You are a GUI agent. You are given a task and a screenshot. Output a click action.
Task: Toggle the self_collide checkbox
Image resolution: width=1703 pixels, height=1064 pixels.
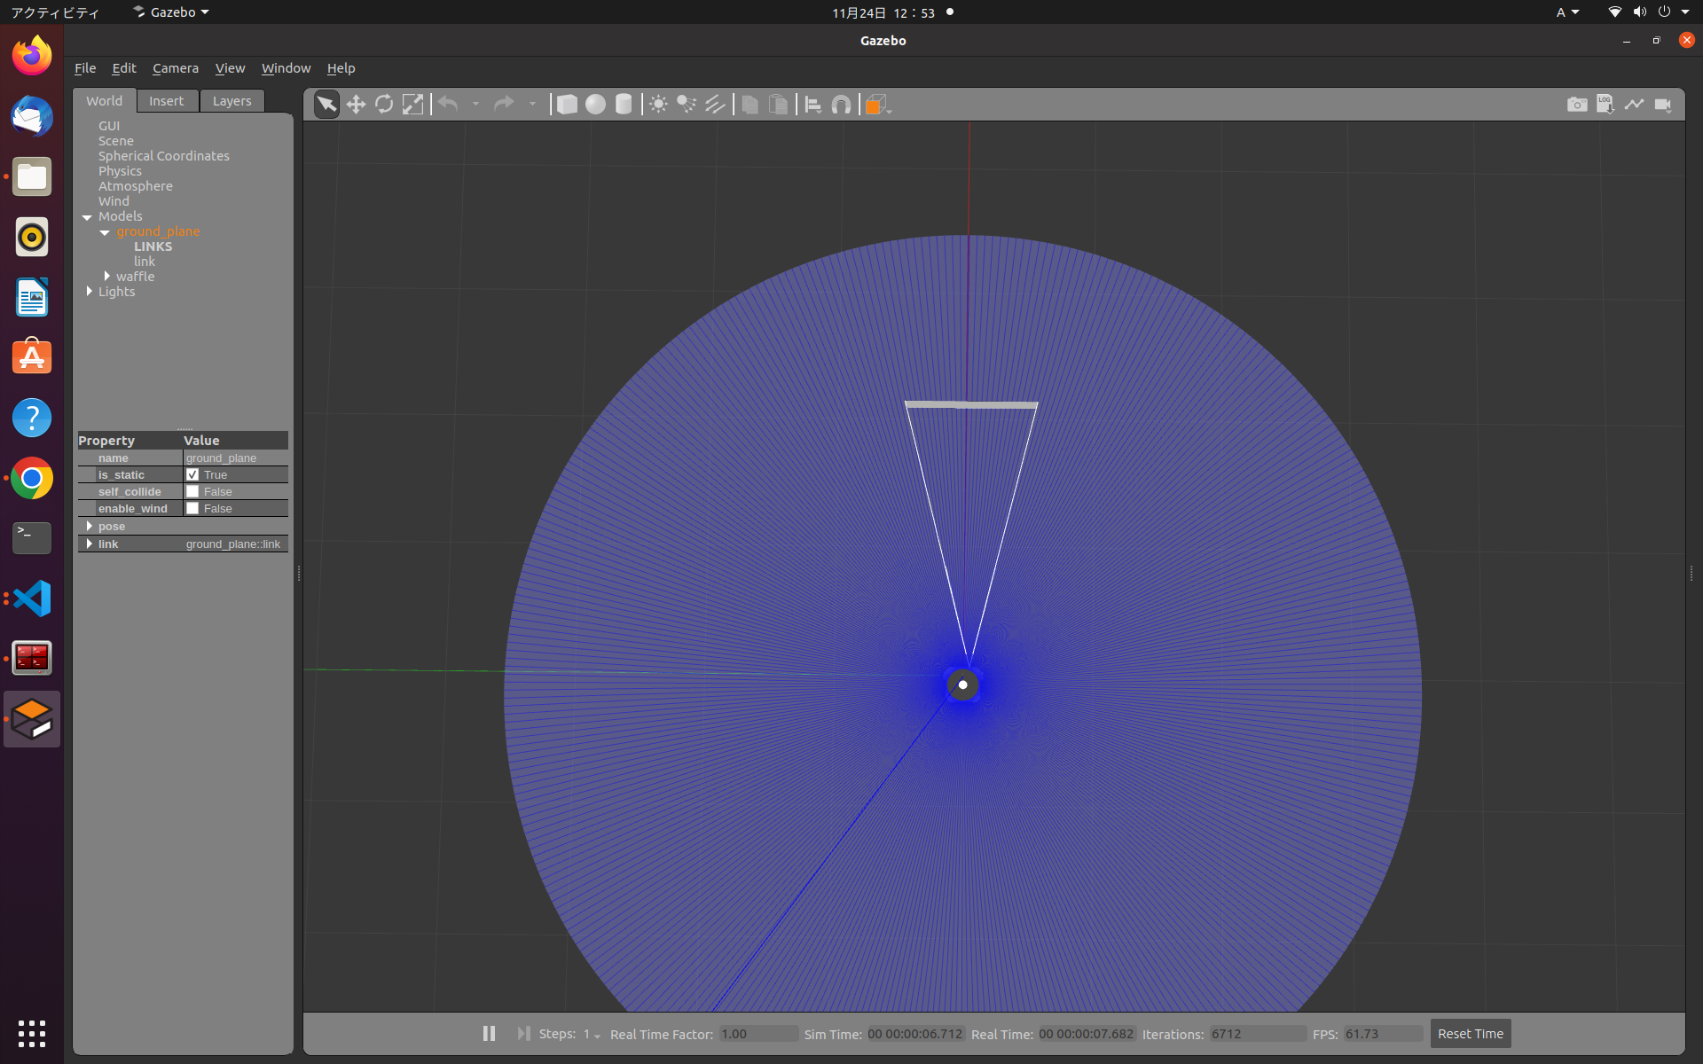[192, 491]
